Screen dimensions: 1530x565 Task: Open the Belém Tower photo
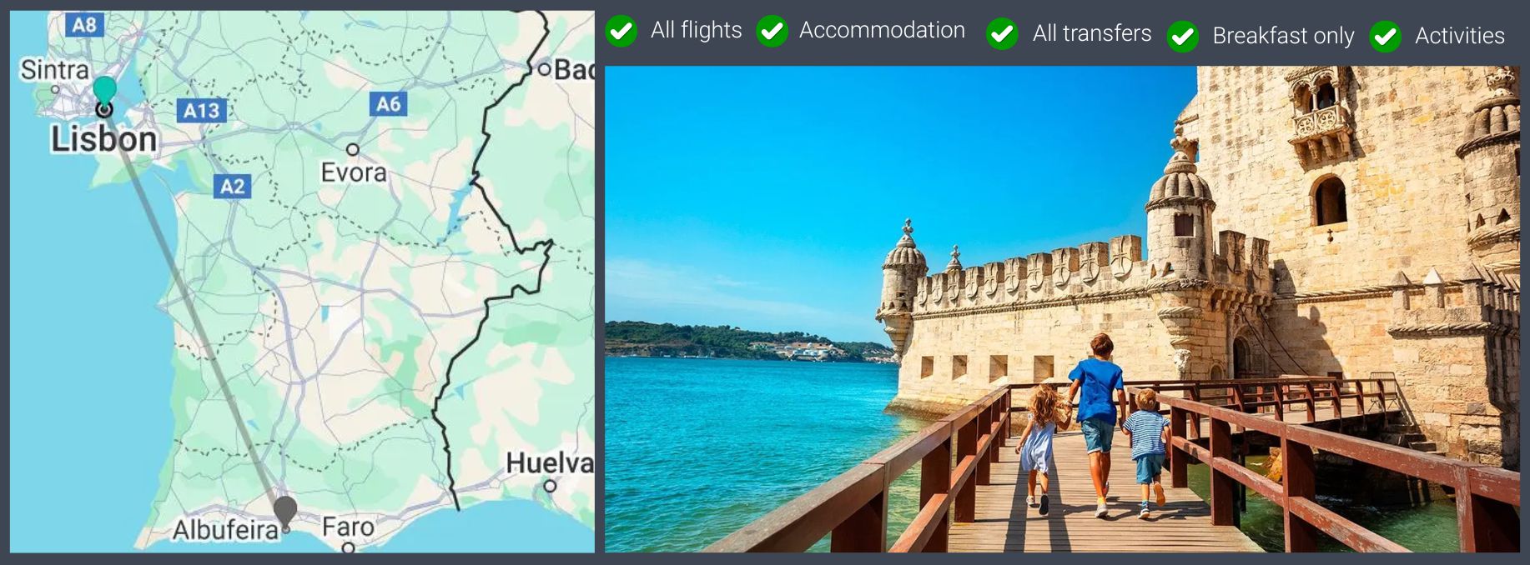click(1062, 309)
